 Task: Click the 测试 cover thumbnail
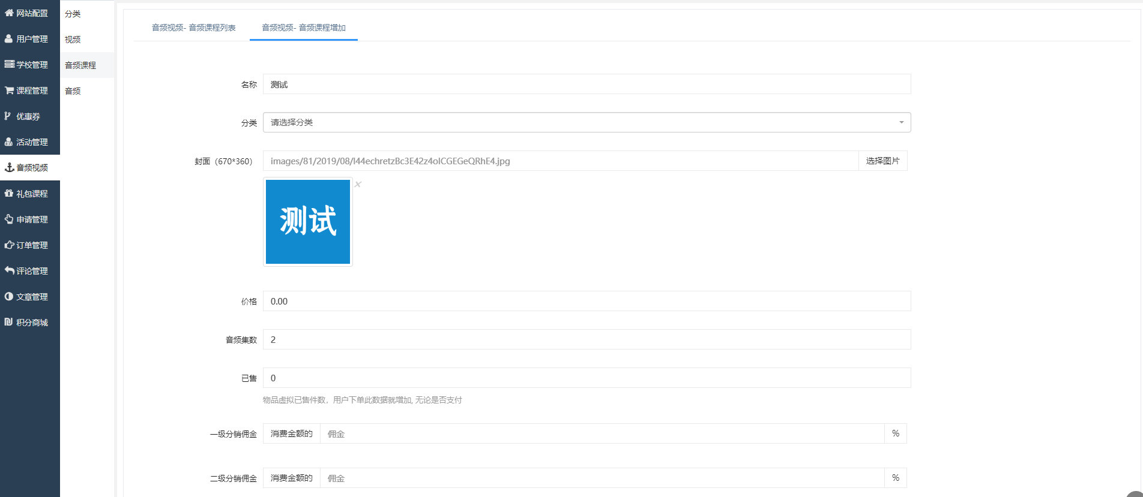[308, 222]
